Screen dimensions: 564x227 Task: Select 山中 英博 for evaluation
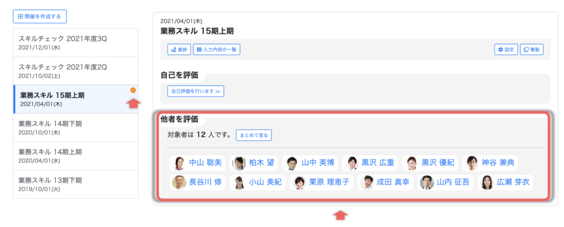tap(311, 163)
